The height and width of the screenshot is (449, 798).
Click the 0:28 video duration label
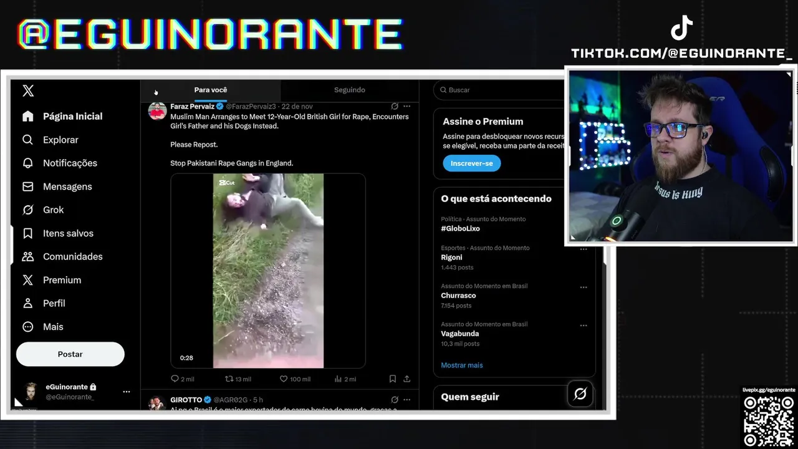pos(186,358)
